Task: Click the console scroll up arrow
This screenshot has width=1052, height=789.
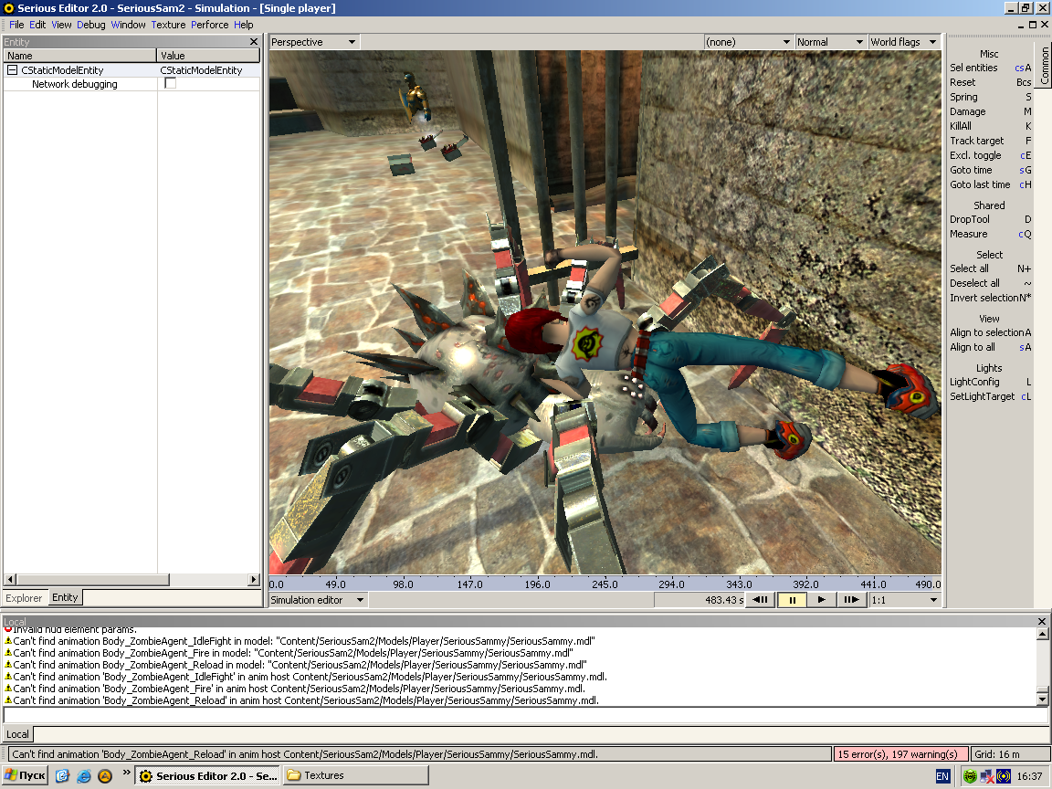Action: click(1042, 634)
